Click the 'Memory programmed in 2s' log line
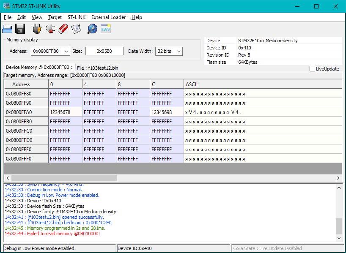 click(x=55, y=228)
